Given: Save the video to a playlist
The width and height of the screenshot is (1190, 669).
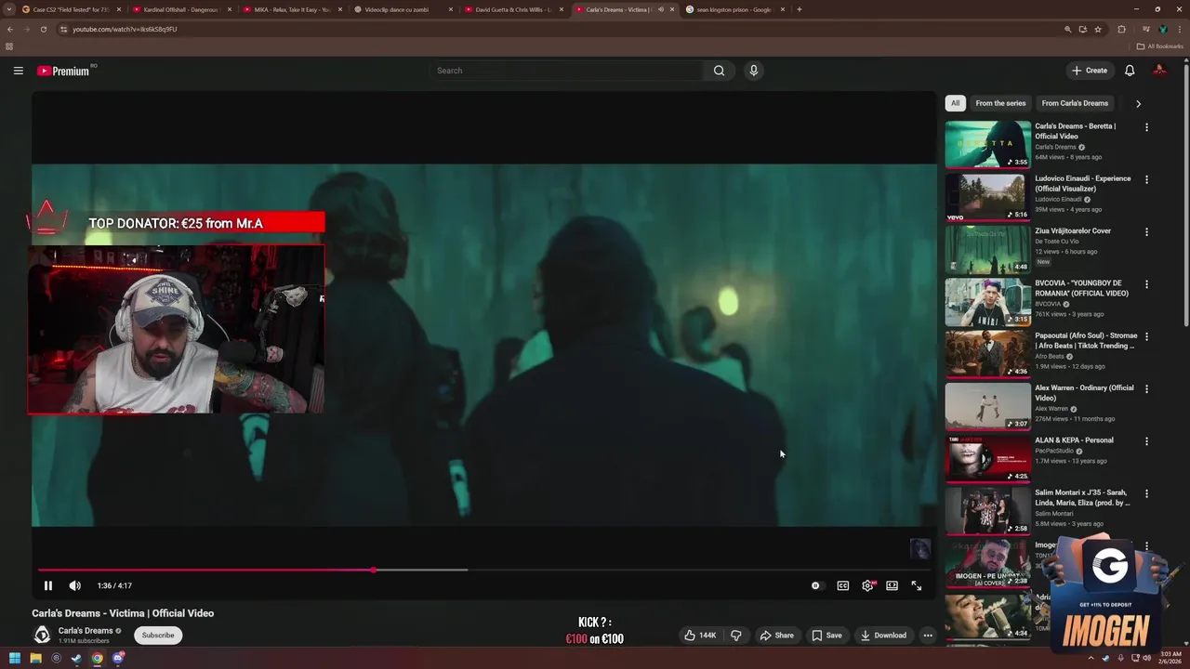Looking at the screenshot, I should pos(826,636).
